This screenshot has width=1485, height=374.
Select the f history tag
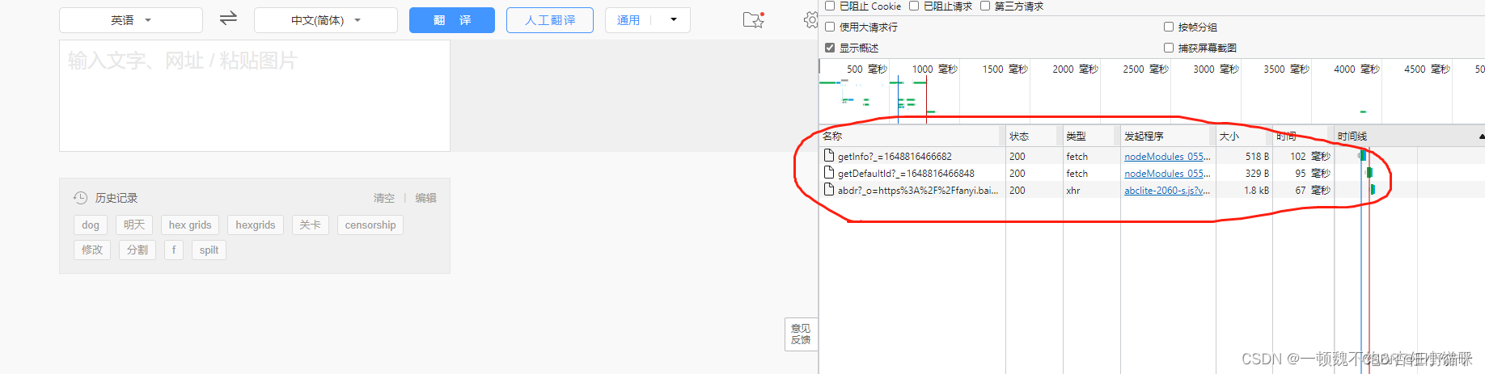(x=174, y=250)
